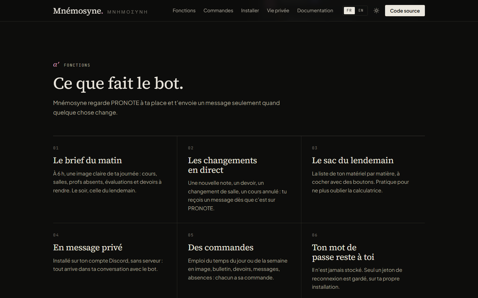
Task: Click the card number 01 label
Action: click(x=56, y=148)
